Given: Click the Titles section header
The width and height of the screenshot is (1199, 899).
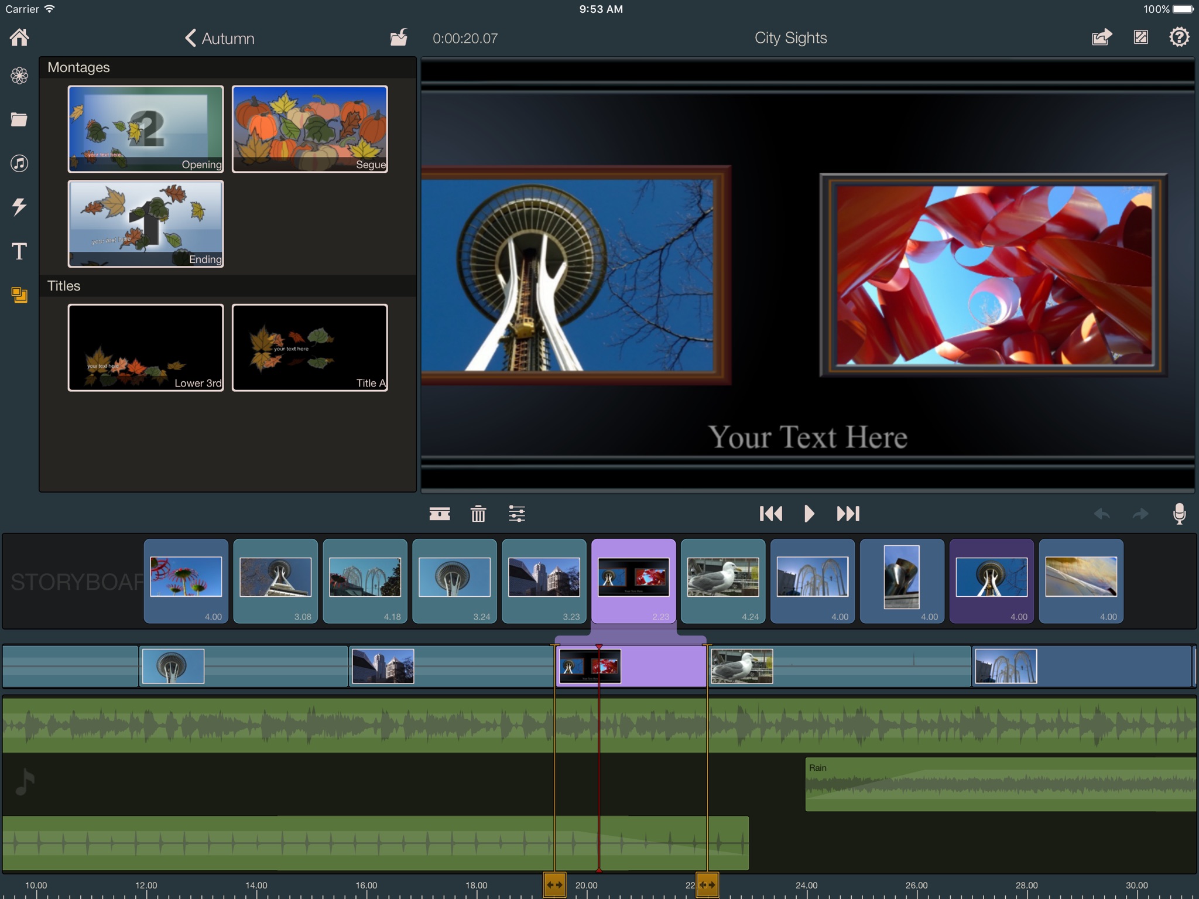Looking at the screenshot, I should pos(228,286).
